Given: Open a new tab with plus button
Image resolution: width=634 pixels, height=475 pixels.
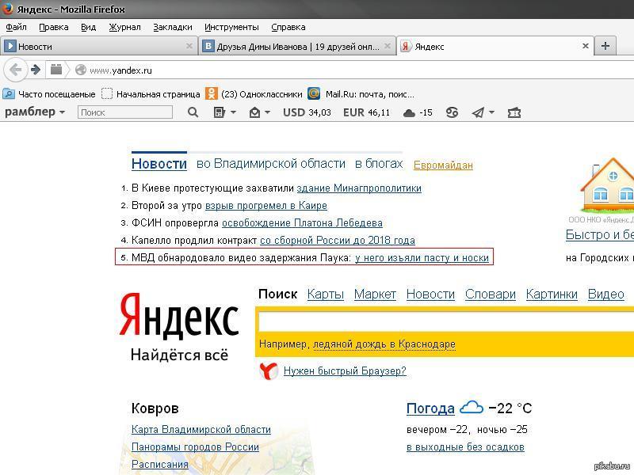Looking at the screenshot, I should (605, 46).
